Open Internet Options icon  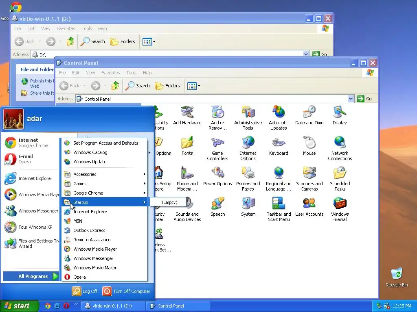[x=248, y=148]
